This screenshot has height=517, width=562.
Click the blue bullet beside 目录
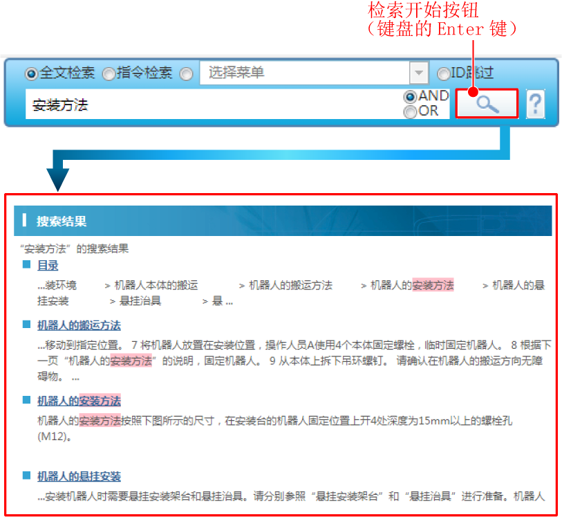(26, 264)
